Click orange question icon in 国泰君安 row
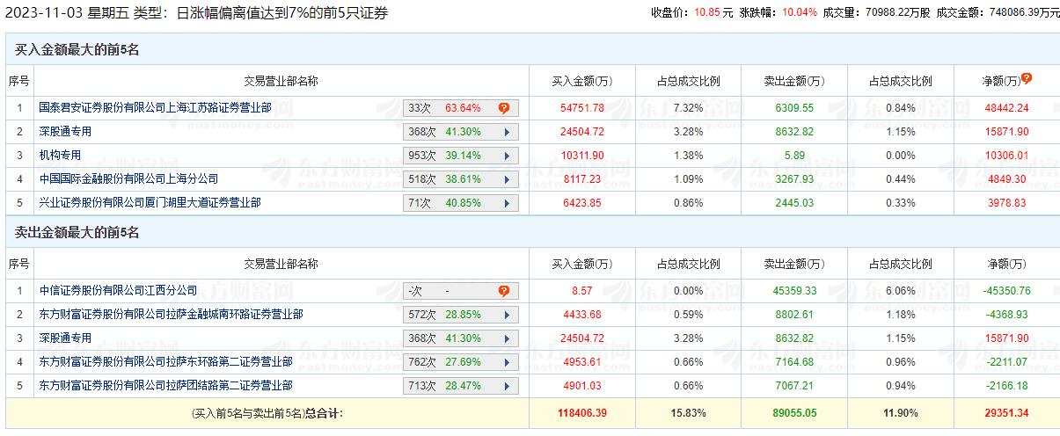This screenshot has height=436, width=1060. [x=504, y=108]
